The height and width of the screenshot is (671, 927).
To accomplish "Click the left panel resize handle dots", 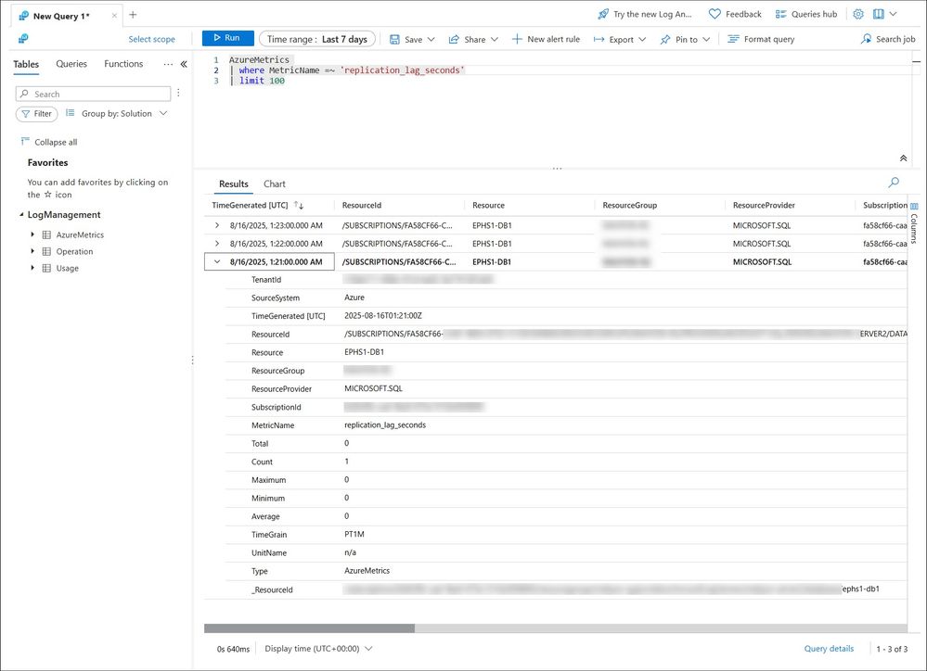I will pos(192,360).
